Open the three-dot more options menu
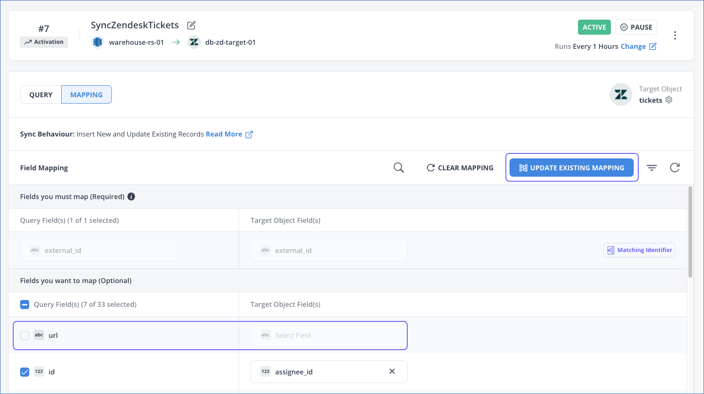 675,36
